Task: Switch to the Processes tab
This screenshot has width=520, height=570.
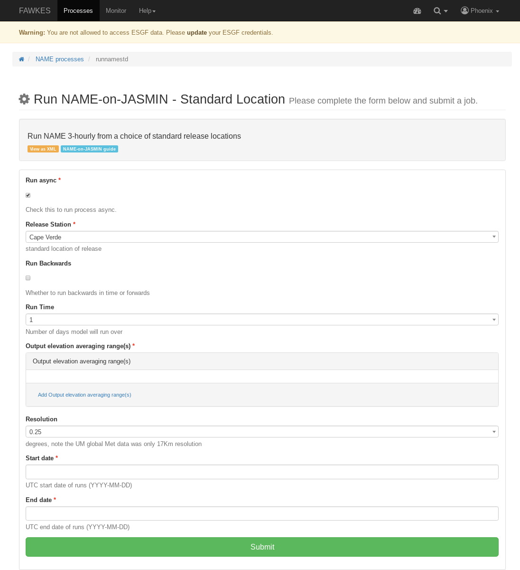Action: (x=78, y=10)
